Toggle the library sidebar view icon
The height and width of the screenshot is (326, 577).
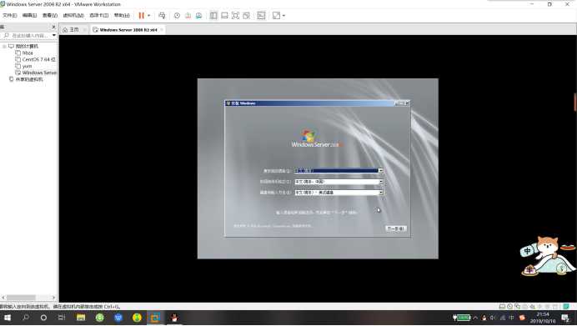[x=213, y=16]
